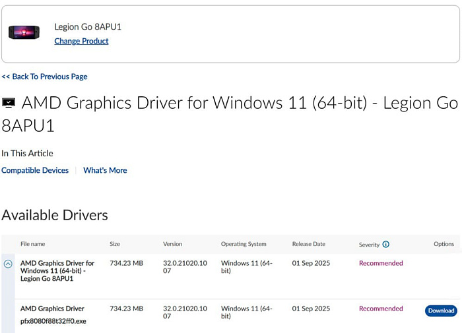The width and height of the screenshot is (462, 333).
Task: Select the pfx8080f88t32ff0.exe file name
Action: click(x=53, y=321)
